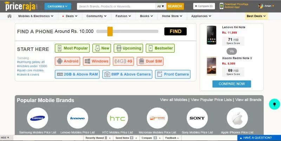Open the Best Deals dropdown
Viewport: 281px width, 141px height.
(256, 16)
